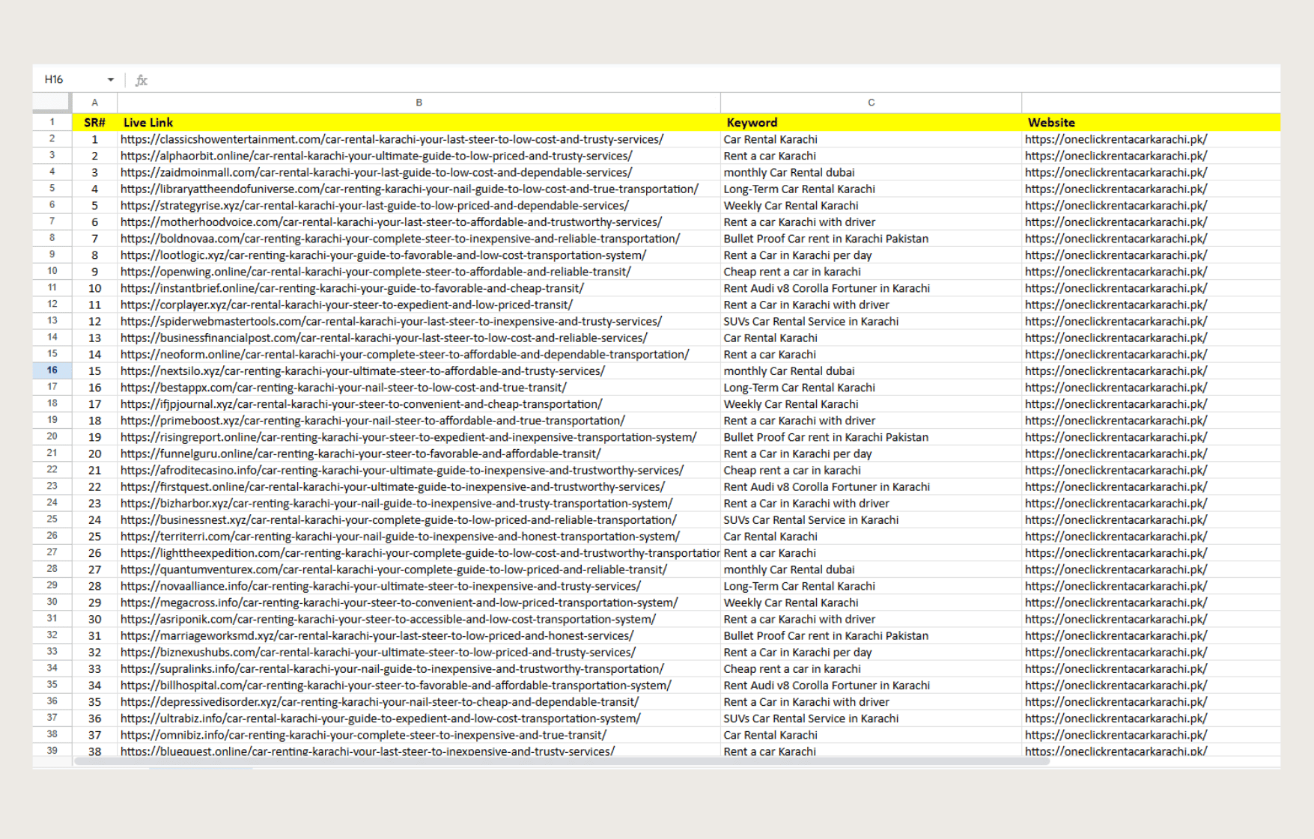Screen dimensions: 1314x839
Task: Open the ultrabiz.info link
Action: tap(380, 719)
